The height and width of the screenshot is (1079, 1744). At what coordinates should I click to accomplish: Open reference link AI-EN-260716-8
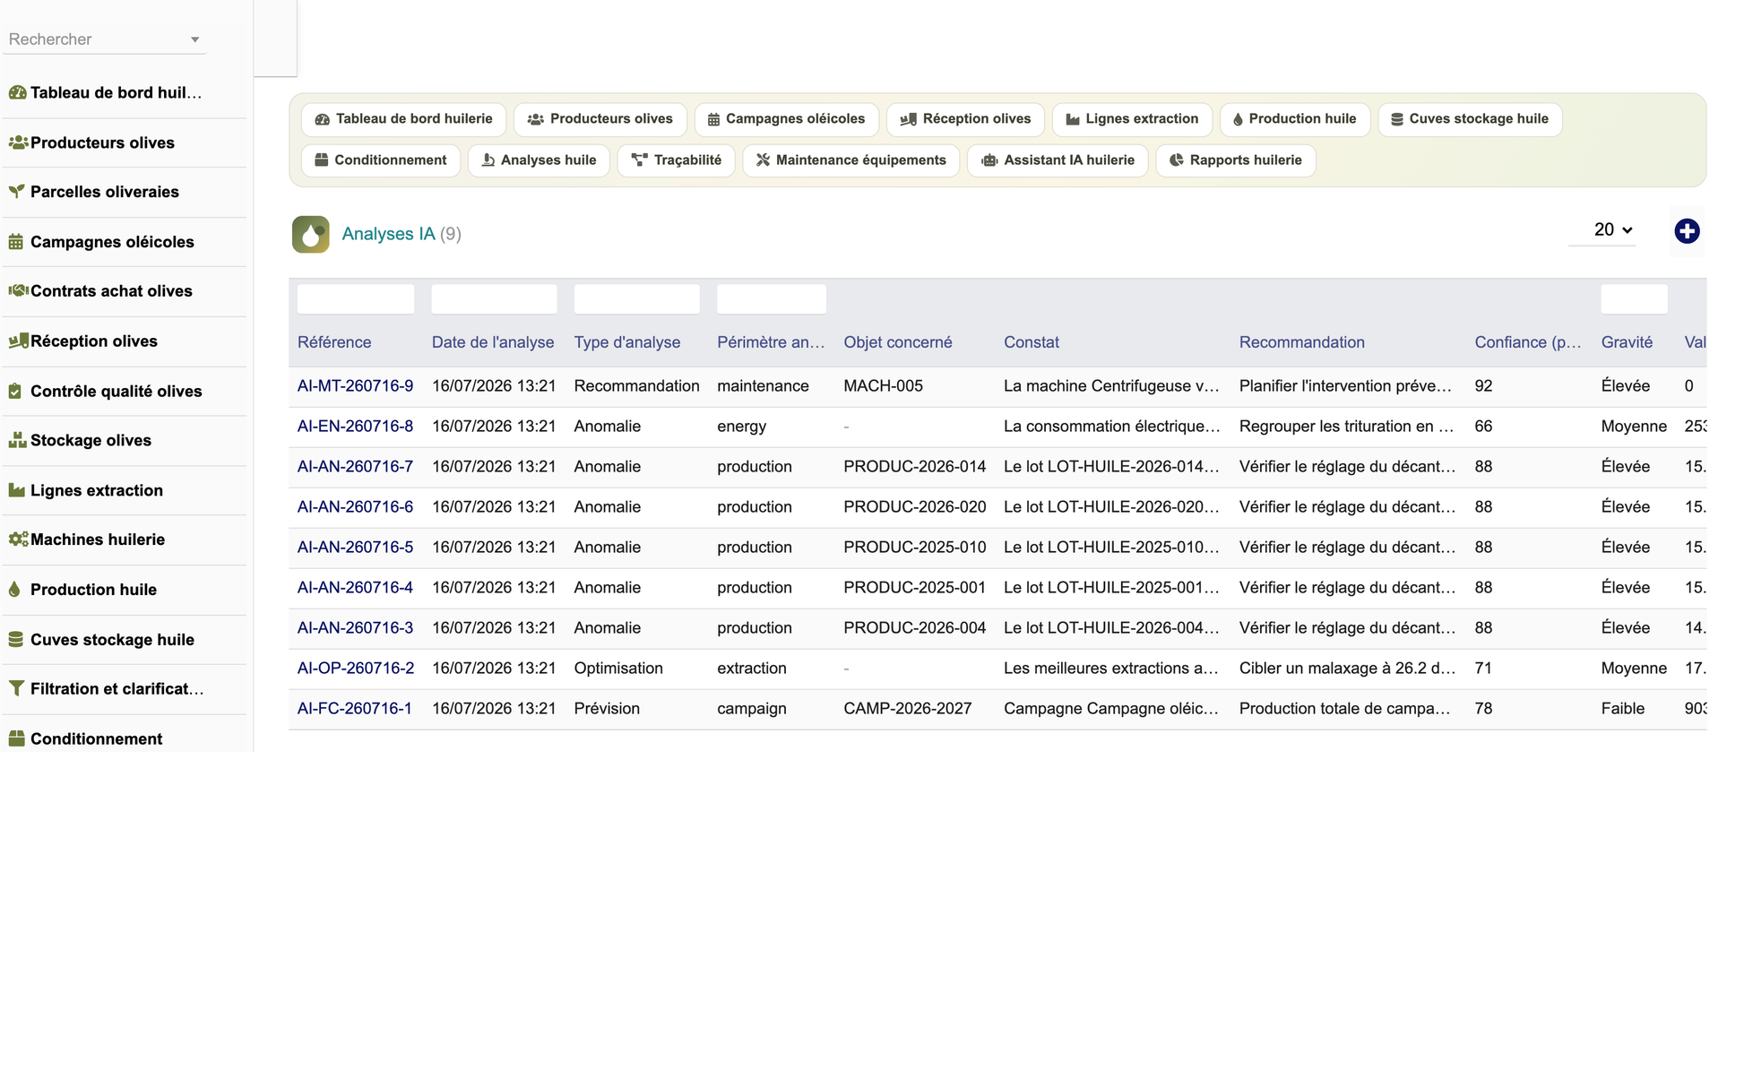point(355,427)
